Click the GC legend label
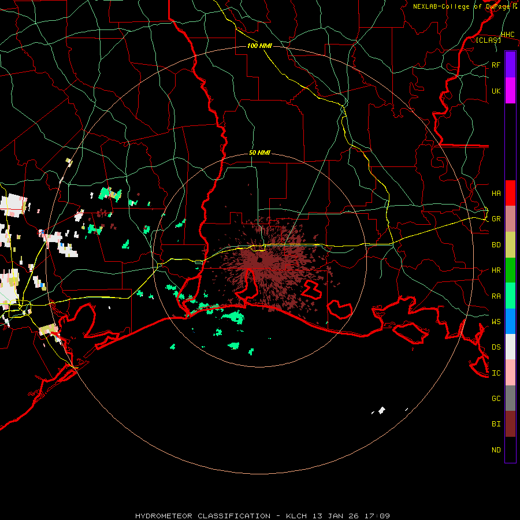Screen dimensions: 520x520 (x=496, y=399)
